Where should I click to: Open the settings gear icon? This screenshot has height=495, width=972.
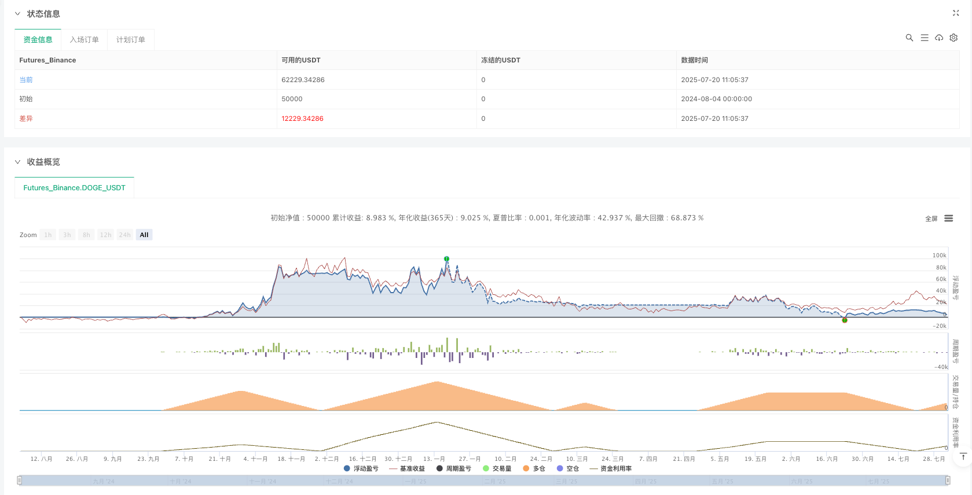pyautogui.click(x=953, y=38)
